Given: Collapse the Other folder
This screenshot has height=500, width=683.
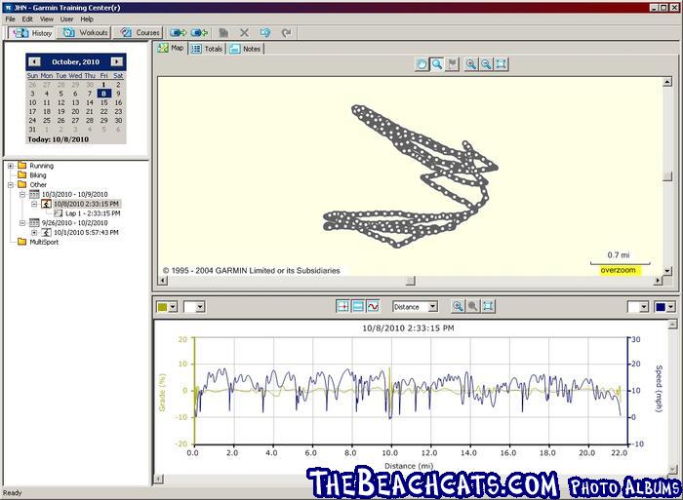Looking at the screenshot, I should (x=11, y=185).
